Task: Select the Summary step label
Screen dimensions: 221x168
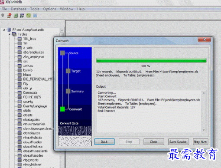Action: (78, 91)
